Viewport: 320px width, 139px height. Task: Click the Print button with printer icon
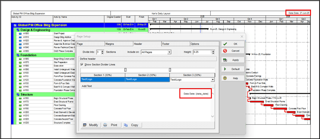[x=111, y=125]
